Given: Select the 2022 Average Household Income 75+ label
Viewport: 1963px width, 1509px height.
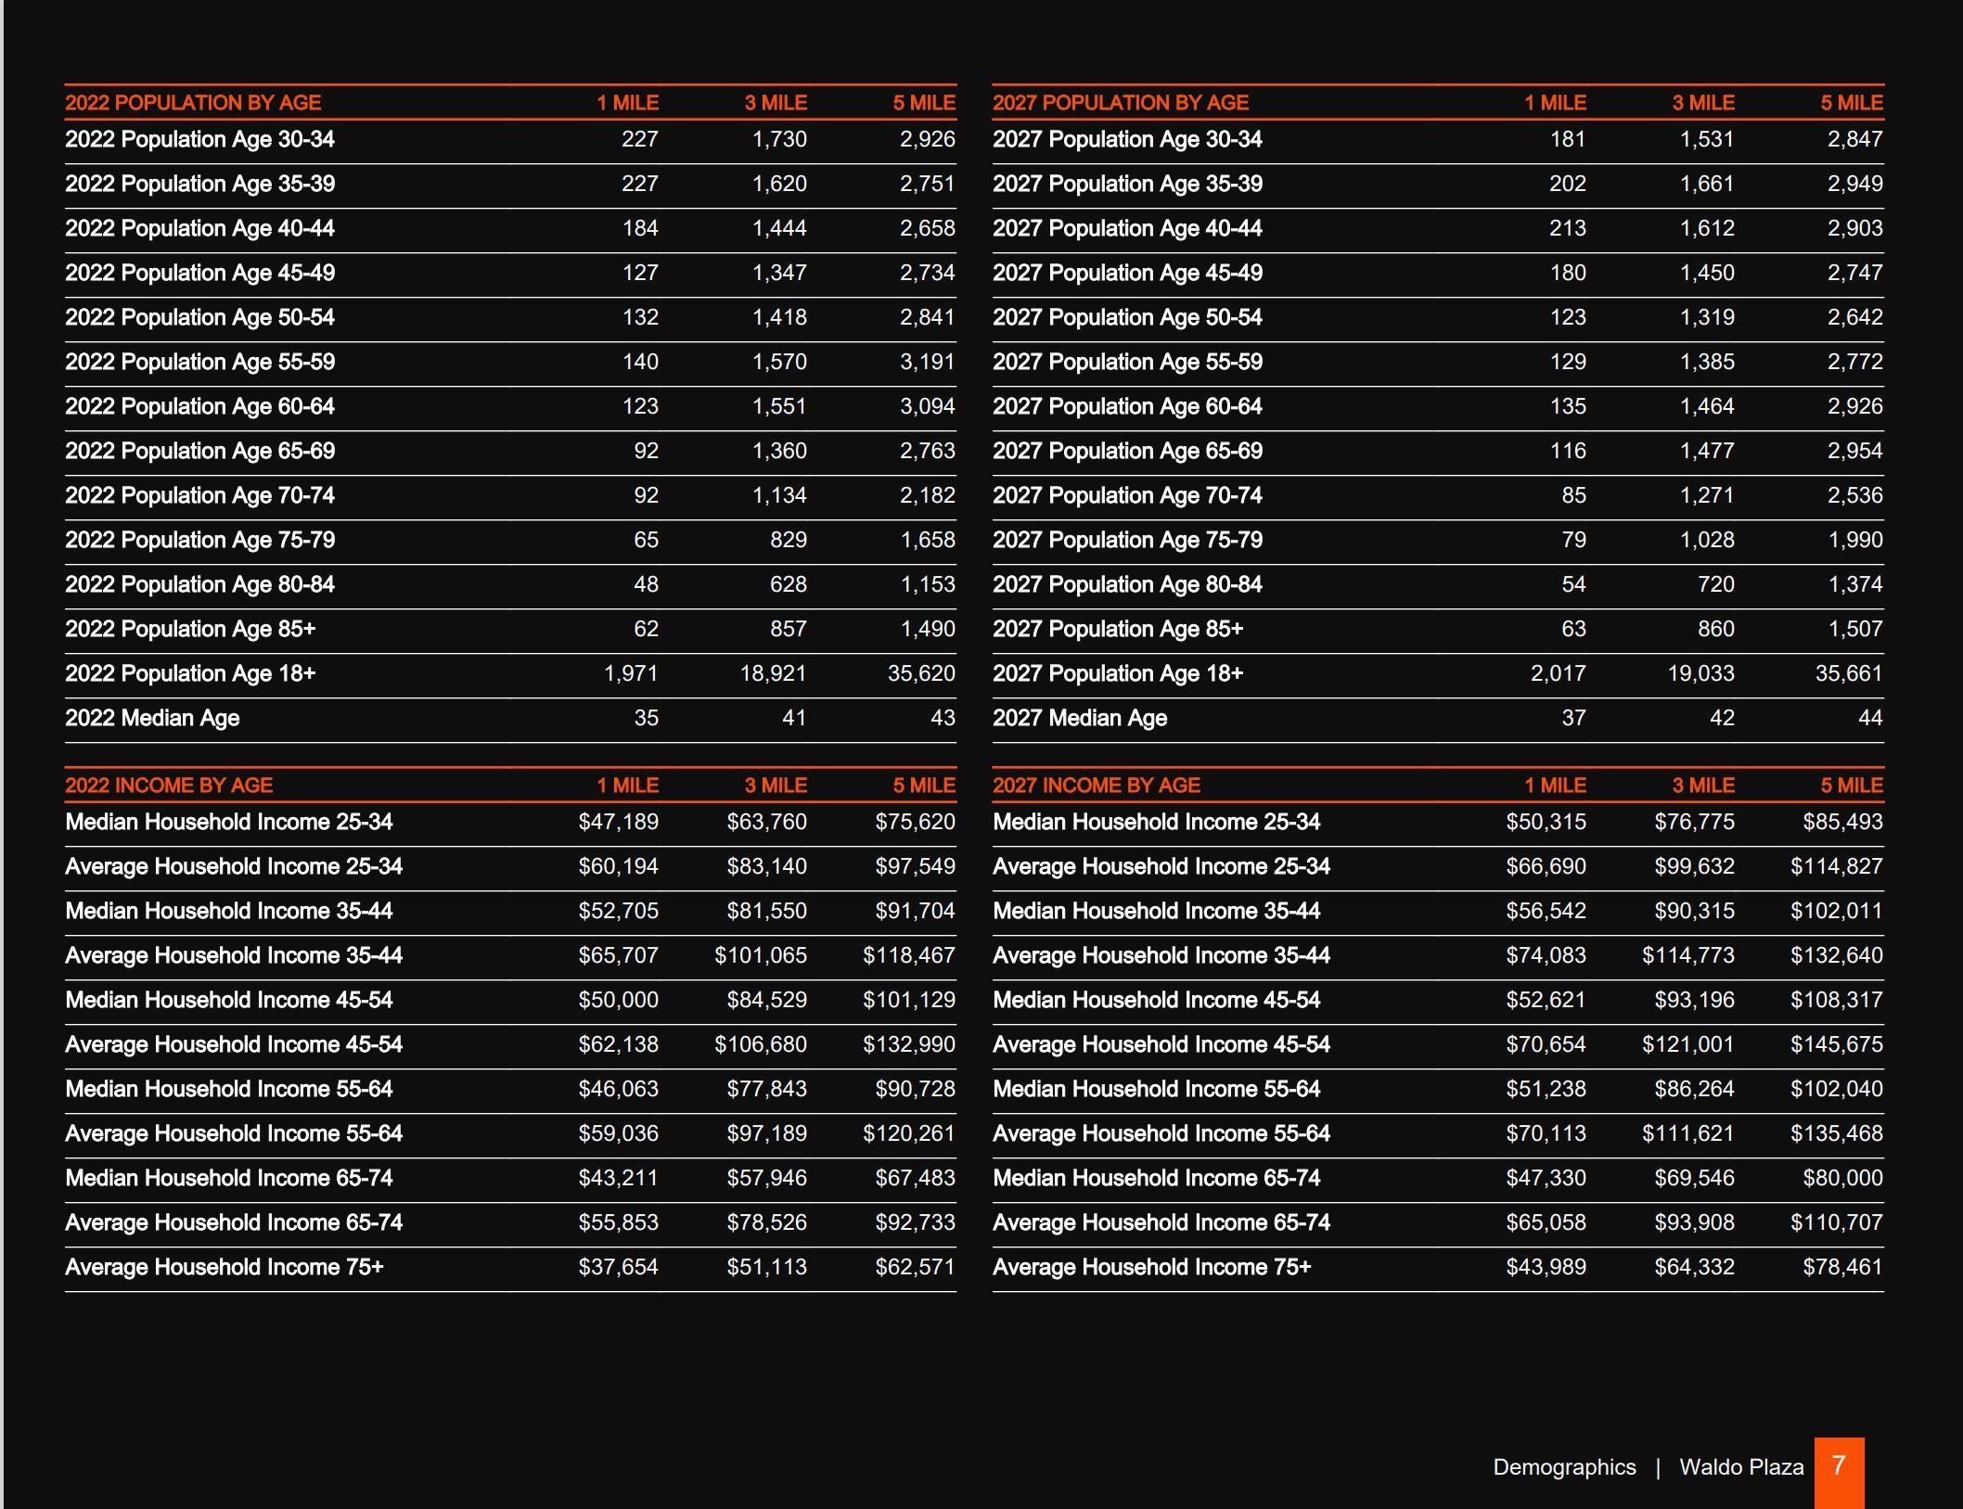Looking at the screenshot, I should click(x=224, y=1267).
